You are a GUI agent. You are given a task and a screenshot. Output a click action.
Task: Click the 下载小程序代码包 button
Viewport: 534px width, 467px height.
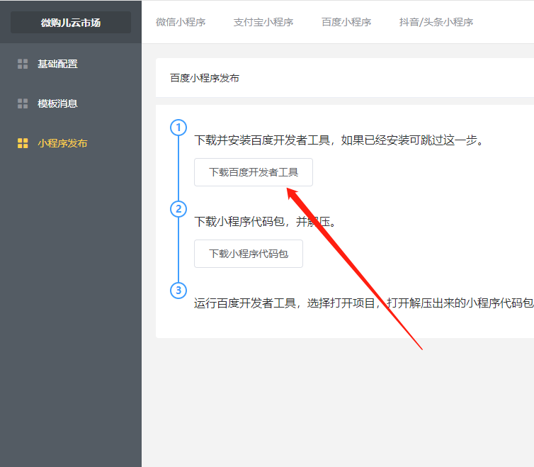click(249, 254)
